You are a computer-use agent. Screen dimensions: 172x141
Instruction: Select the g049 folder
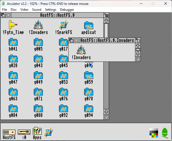point(38,78)
